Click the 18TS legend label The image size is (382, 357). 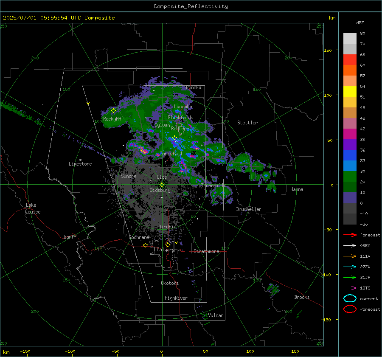[x=365, y=288]
